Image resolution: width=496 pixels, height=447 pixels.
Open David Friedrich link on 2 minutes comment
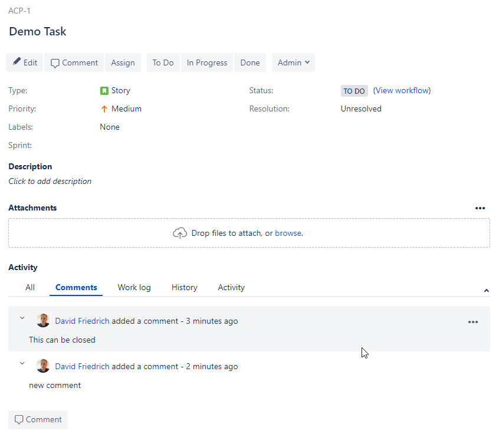click(x=82, y=366)
